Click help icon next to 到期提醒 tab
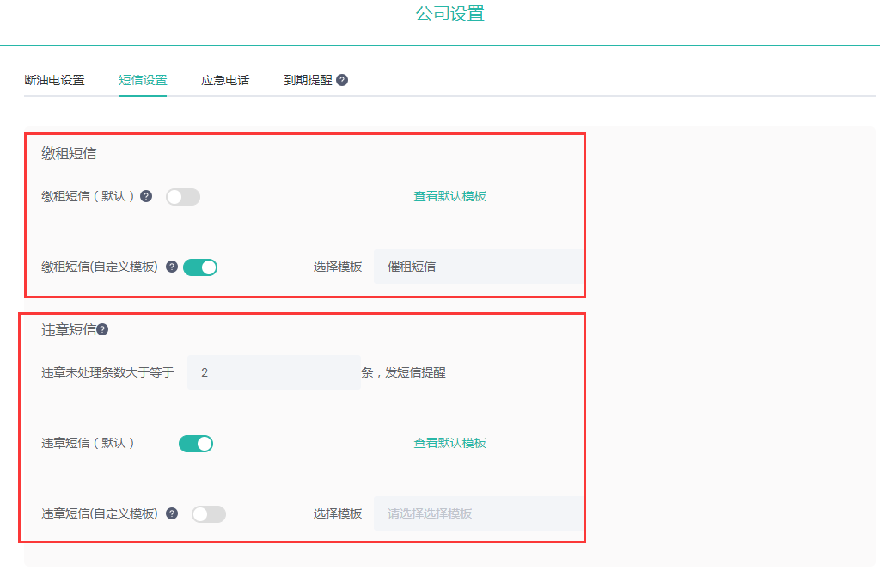Viewport: 880px width, 571px height. (x=342, y=80)
